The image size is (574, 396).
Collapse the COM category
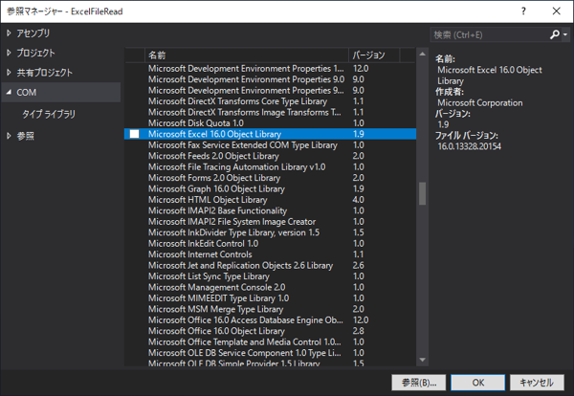[x=9, y=92]
